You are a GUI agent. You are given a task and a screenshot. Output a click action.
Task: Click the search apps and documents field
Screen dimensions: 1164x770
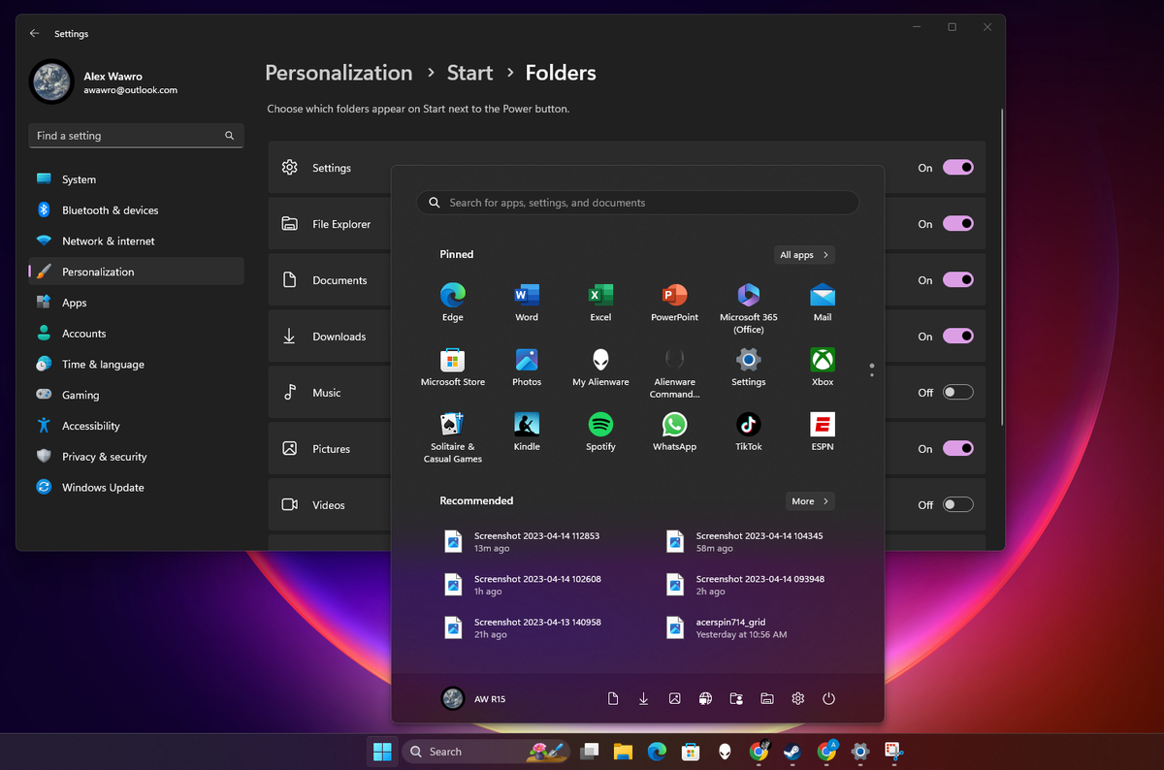pyautogui.click(x=637, y=203)
